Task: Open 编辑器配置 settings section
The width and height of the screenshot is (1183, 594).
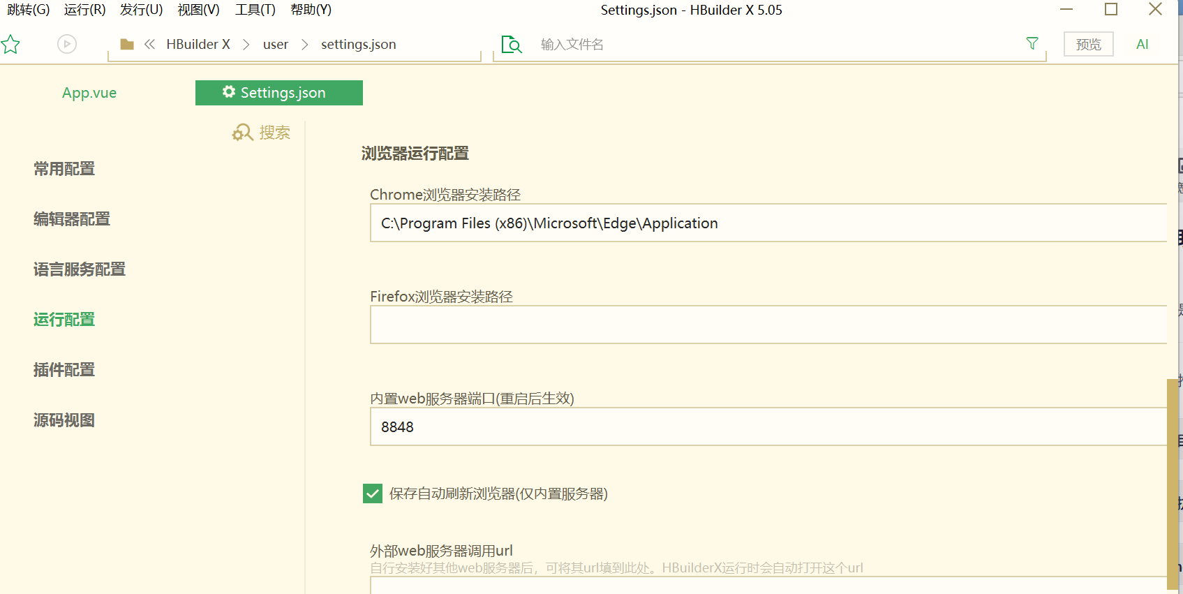Action: pyautogui.click(x=72, y=219)
